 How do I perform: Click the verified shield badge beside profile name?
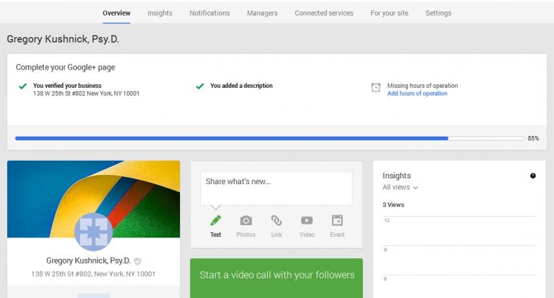(x=138, y=261)
